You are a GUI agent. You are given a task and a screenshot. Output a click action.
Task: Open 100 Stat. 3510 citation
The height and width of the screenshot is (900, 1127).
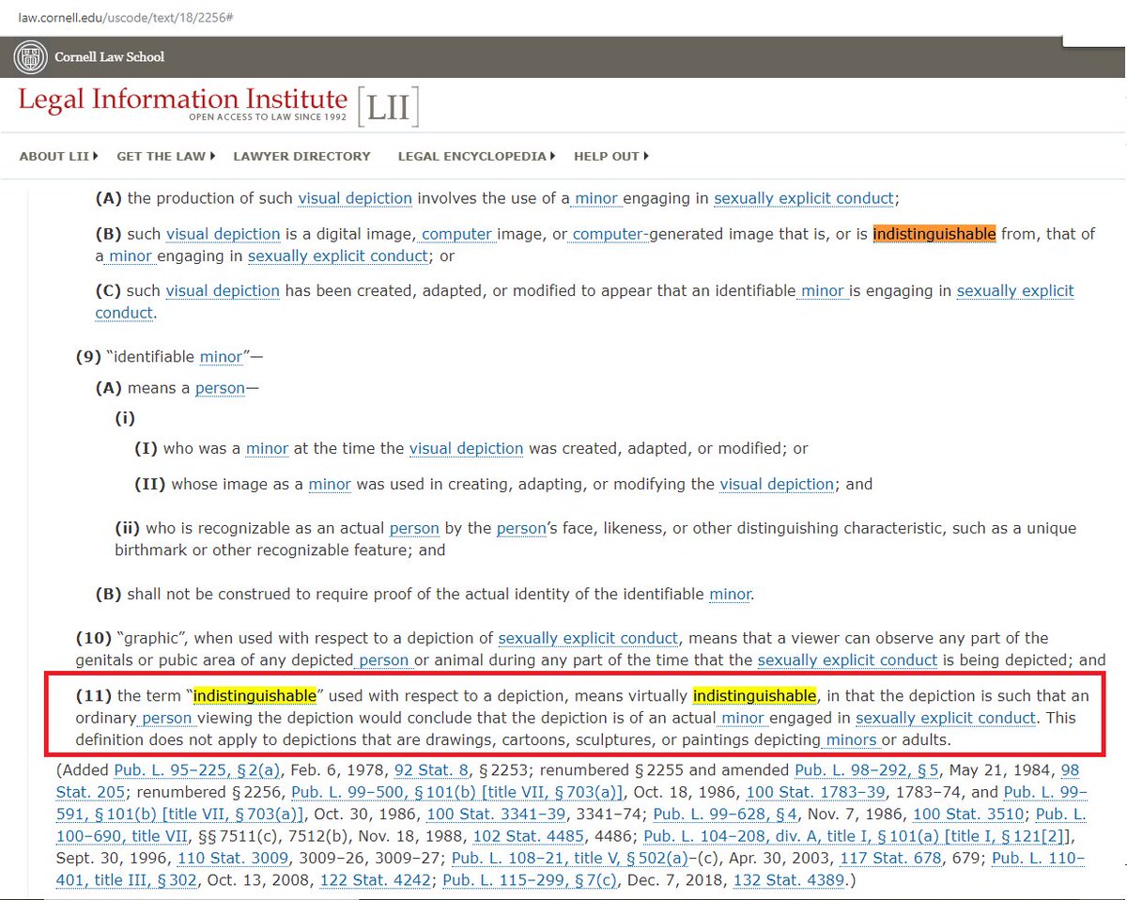[967, 815]
